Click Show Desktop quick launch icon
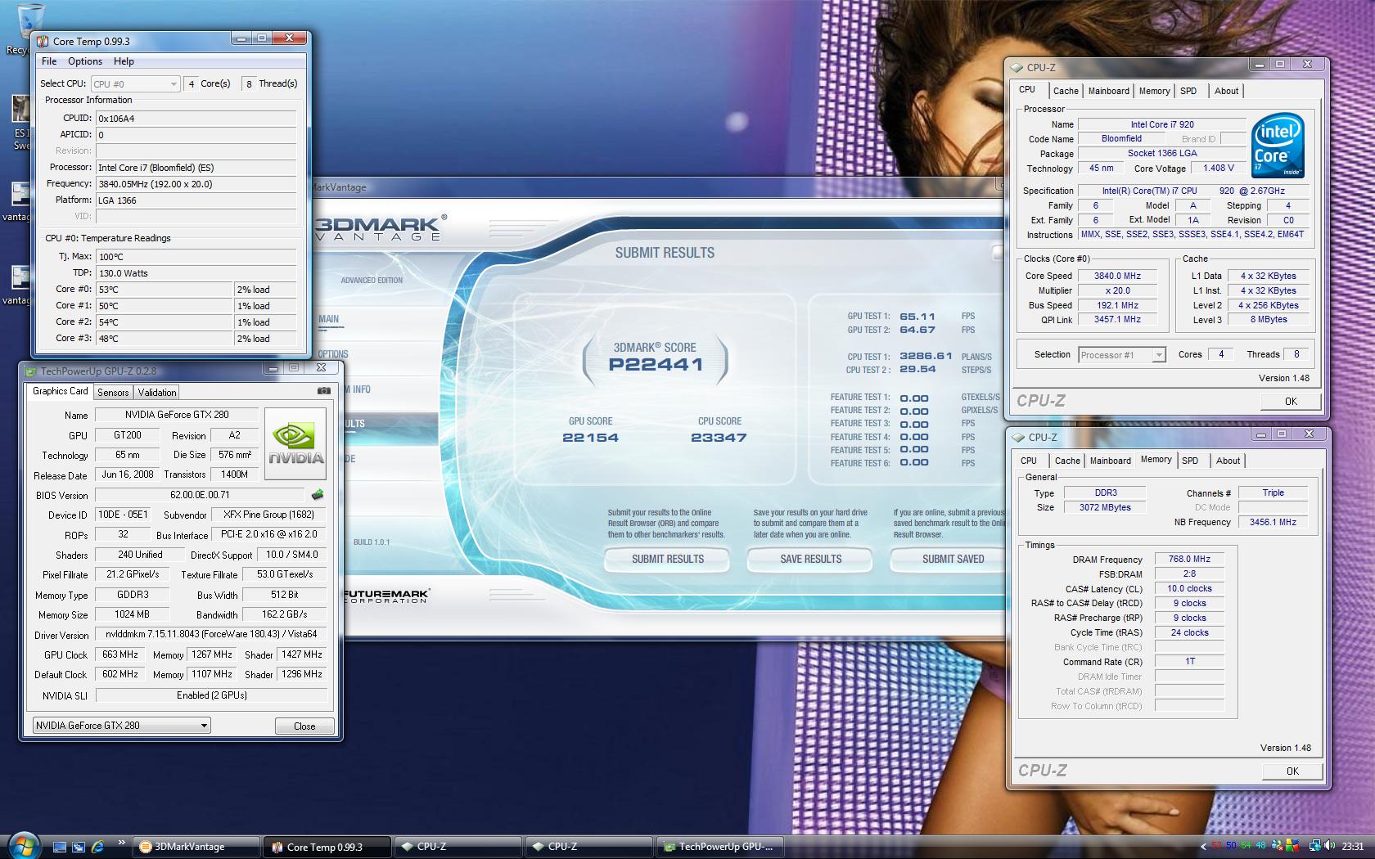This screenshot has width=1375, height=859. pos(60,847)
